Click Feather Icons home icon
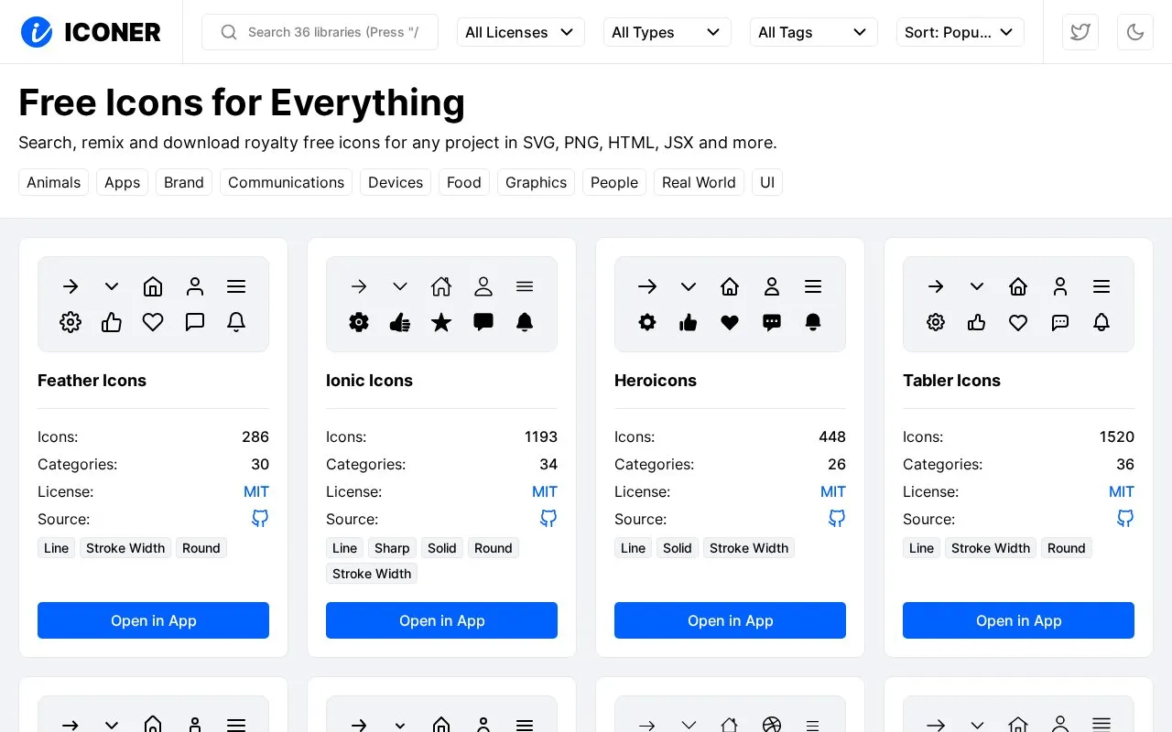Image resolution: width=1172 pixels, height=732 pixels. [153, 286]
